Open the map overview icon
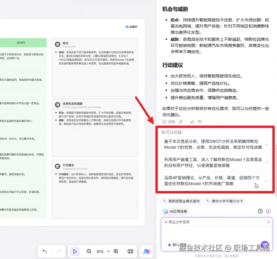 click(130, 251)
